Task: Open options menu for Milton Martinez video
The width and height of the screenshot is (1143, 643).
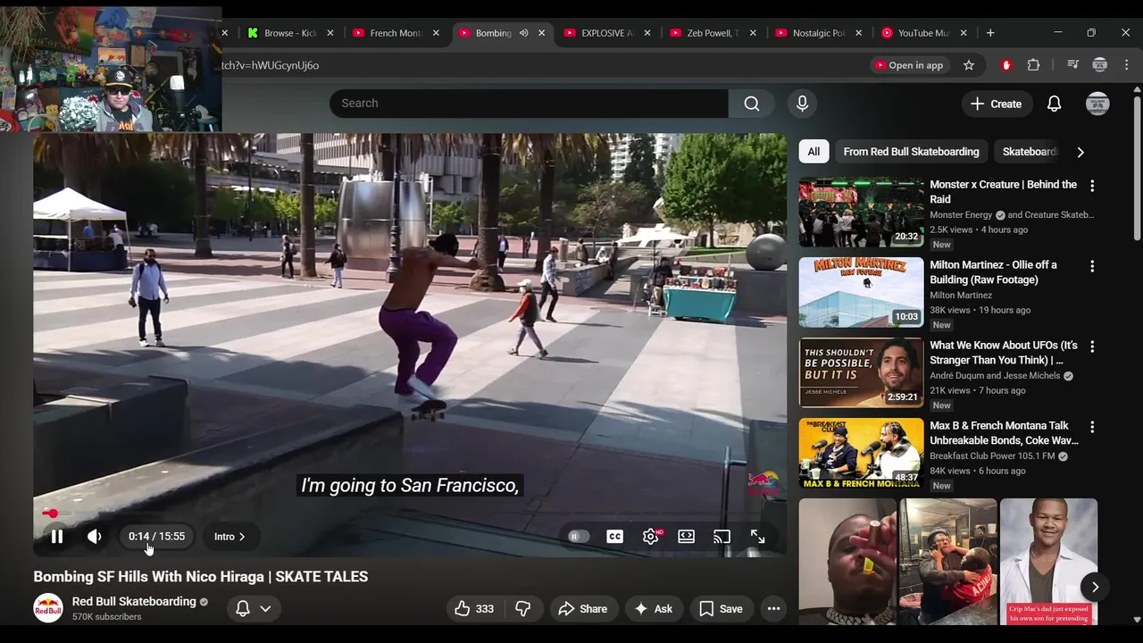Action: 1091,266
